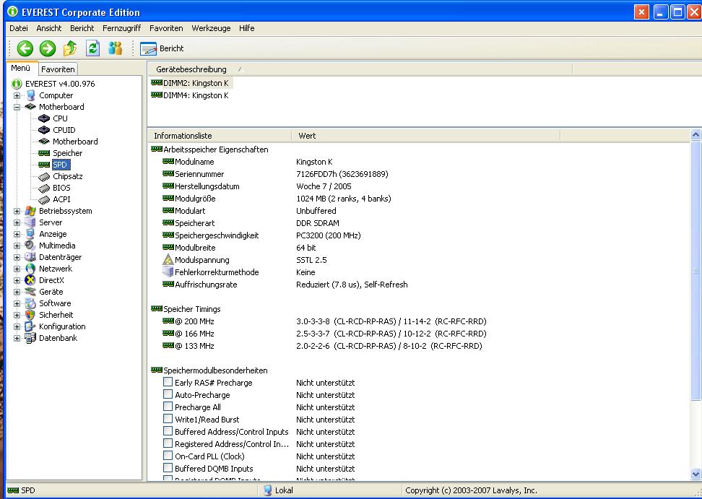This screenshot has height=499, width=702.
Task: Click the Fehlerkorrekturmethode icon
Action: point(168,272)
